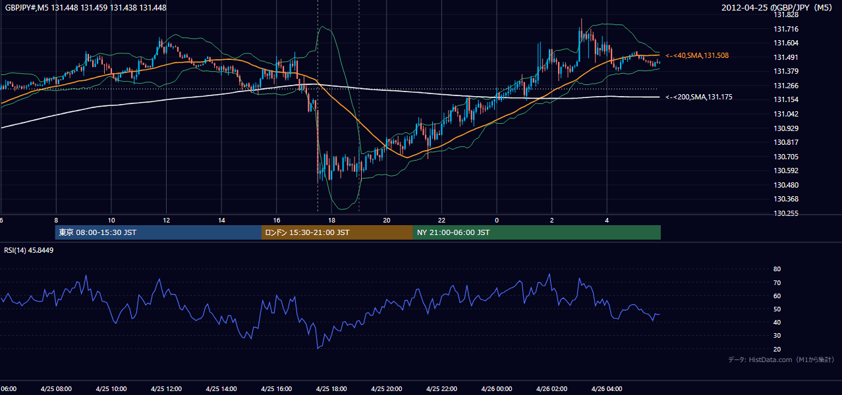Click hour label 18 under price chart
Image resolution: width=842 pixels, height=395 pixels.
pos(332,221)
